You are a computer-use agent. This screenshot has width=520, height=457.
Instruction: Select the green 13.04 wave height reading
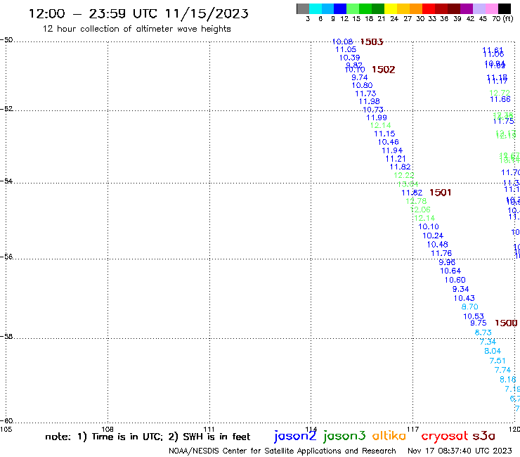[x=408, y=184]
